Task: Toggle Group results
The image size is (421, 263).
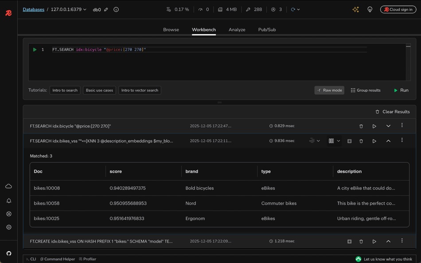Action: click(365, 90)
